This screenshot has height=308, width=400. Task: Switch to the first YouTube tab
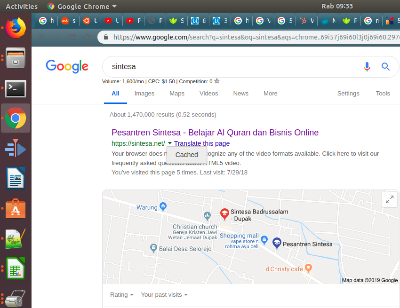coord(112,21)
